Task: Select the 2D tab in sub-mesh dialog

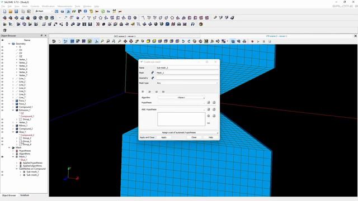Action: 149,92
